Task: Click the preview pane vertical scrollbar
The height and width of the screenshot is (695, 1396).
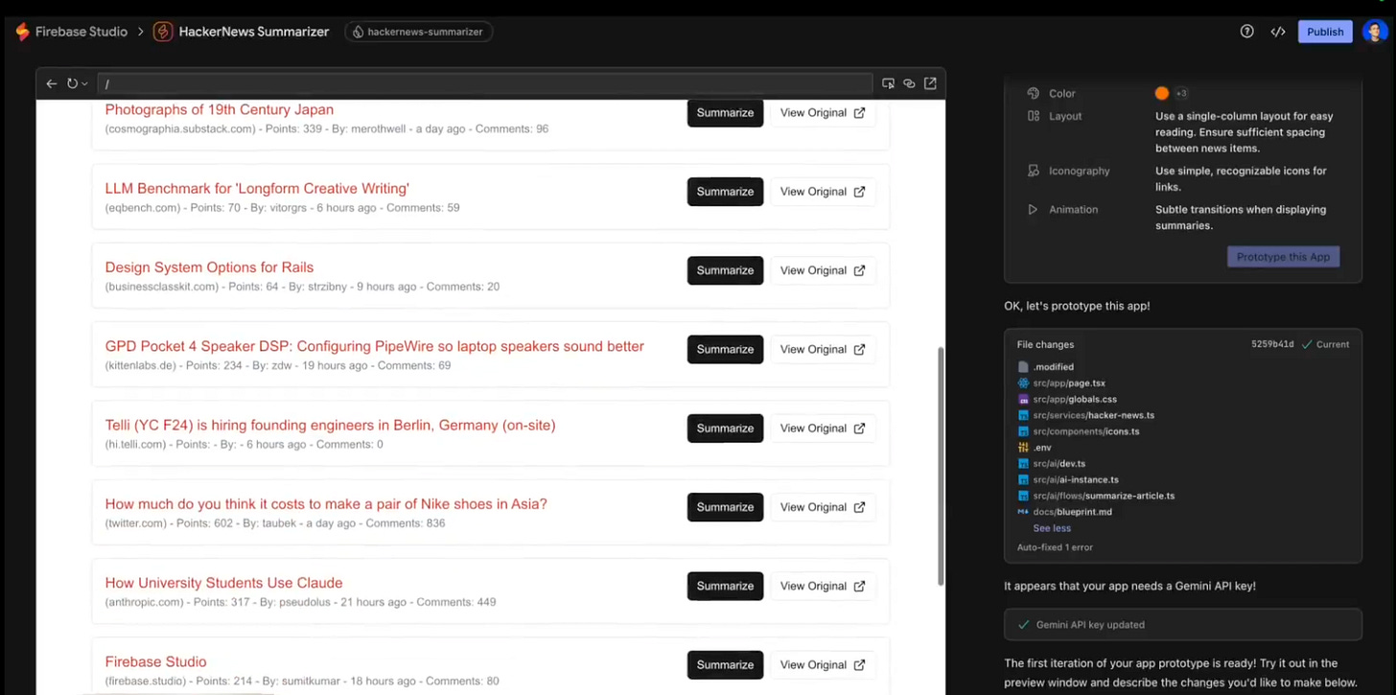Action: tap(941, 465)
